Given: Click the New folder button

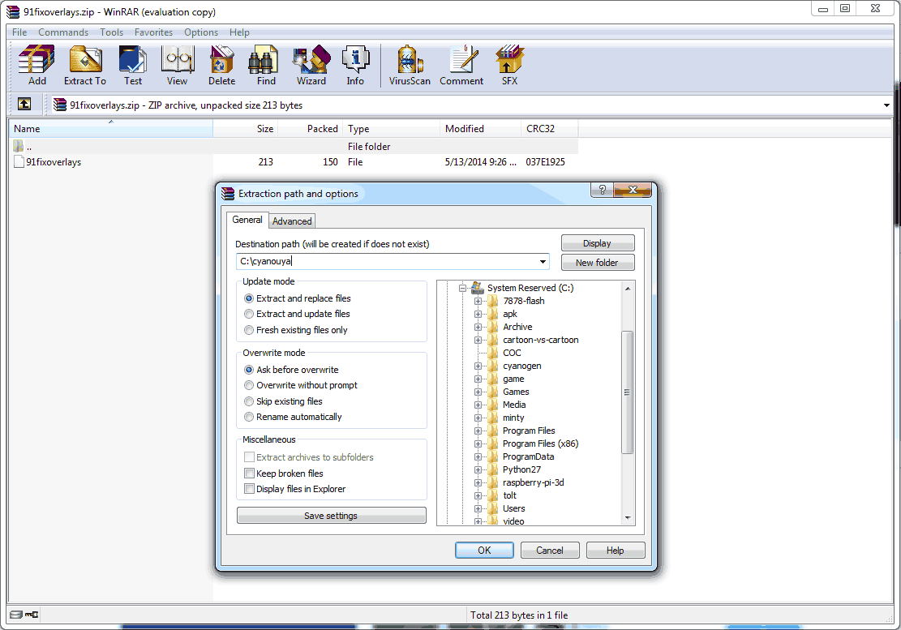Looking at the screenshot, I should [598, 263].
